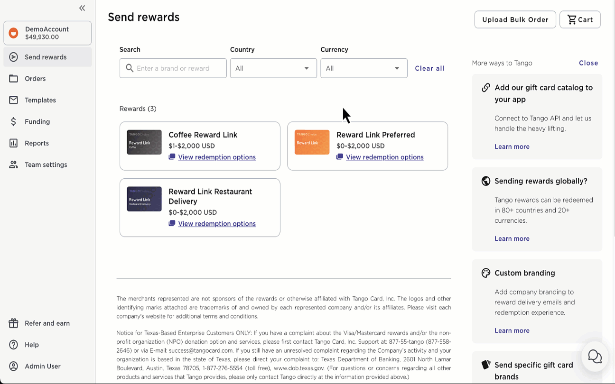Image resolution: width=615 pixels, height=384 pixels.
Task: Click the Help question mark icon
Action: 14,345
